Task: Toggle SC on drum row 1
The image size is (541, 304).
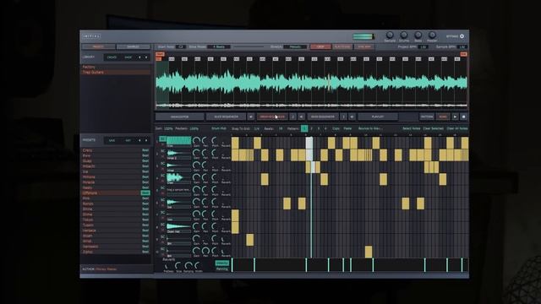Action: (162, 138)
